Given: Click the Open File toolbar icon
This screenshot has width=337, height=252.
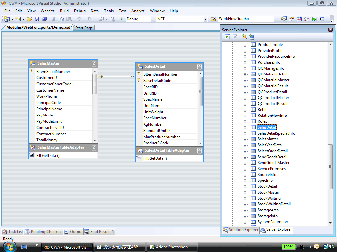Looking at the screenshot, I should (29, 19).
